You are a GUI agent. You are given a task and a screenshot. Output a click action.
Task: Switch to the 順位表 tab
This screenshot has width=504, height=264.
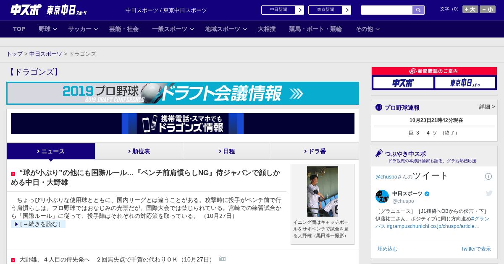click(139, 151)
